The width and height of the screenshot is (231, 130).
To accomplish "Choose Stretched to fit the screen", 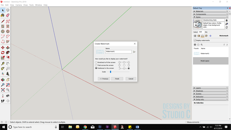I will coord(96,62).
